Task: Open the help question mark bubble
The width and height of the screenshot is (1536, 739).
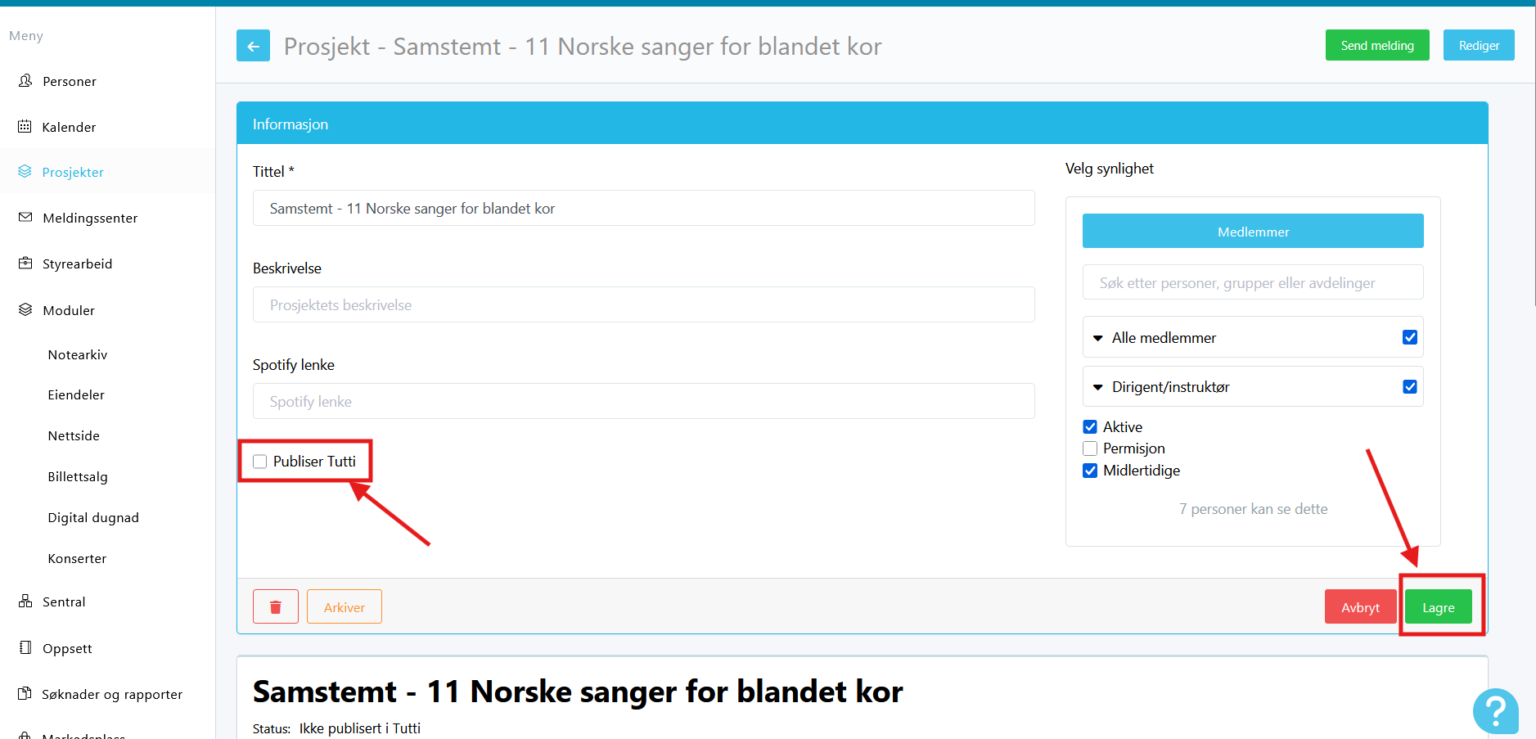Action: [1495, 711]
